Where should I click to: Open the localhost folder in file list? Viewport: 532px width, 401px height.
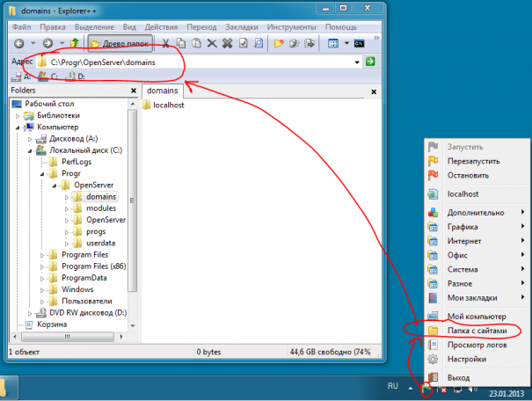164,106
